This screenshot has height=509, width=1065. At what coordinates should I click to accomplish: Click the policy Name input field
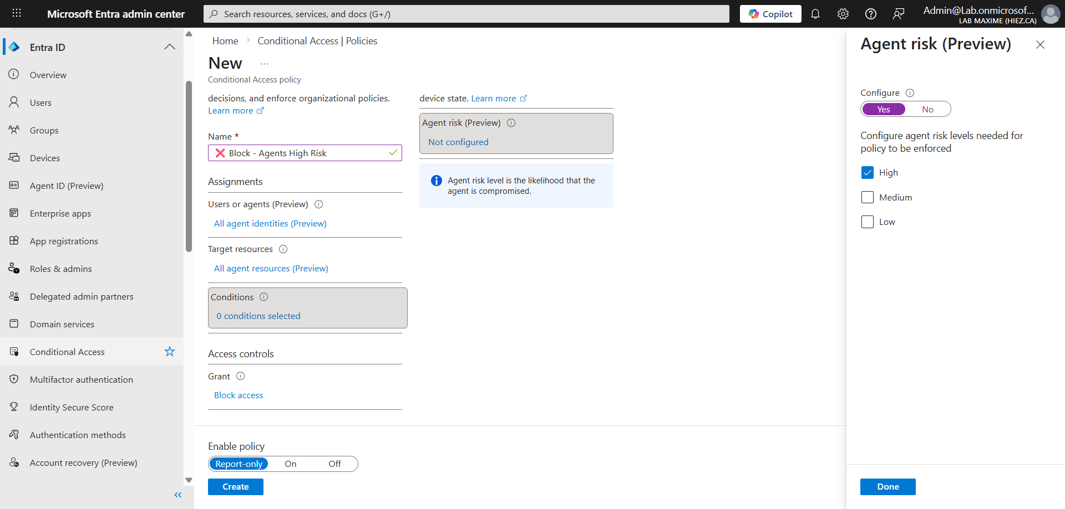305,153
